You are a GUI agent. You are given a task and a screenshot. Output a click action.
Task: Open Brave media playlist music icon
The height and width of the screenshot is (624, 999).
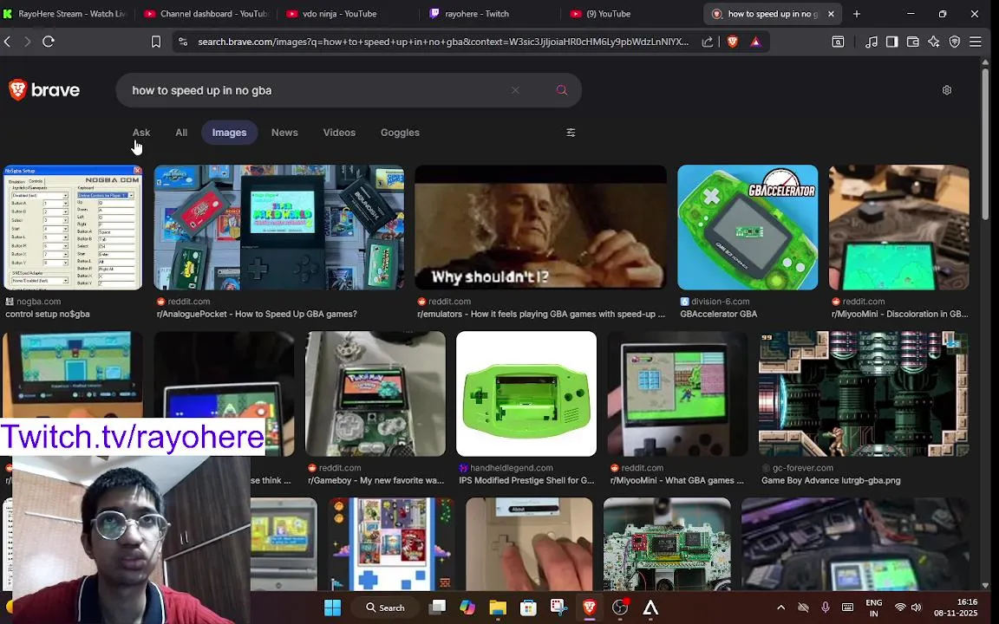(x=871, y=42)
